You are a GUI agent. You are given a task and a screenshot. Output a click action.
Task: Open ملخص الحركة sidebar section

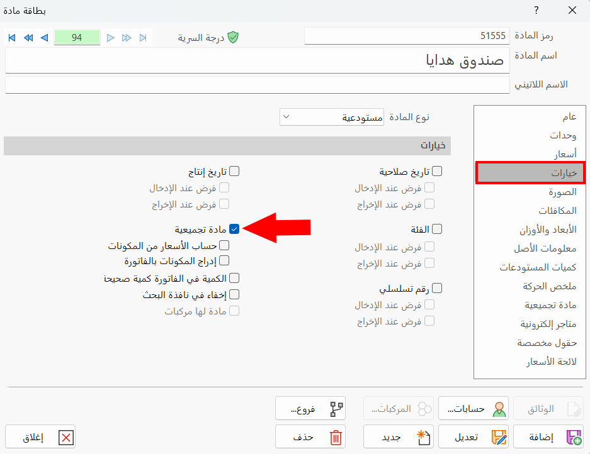click(530, 286)
